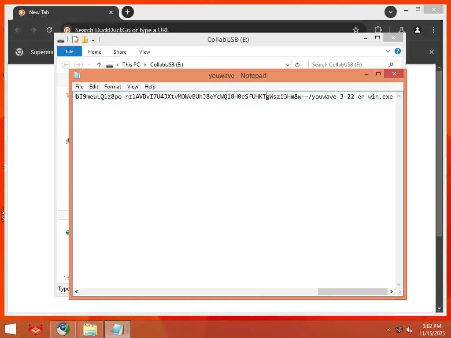The width and height of the screenshot is (451, 338).
Task: Open the Notepad File menu
Action: click(79, 87)
